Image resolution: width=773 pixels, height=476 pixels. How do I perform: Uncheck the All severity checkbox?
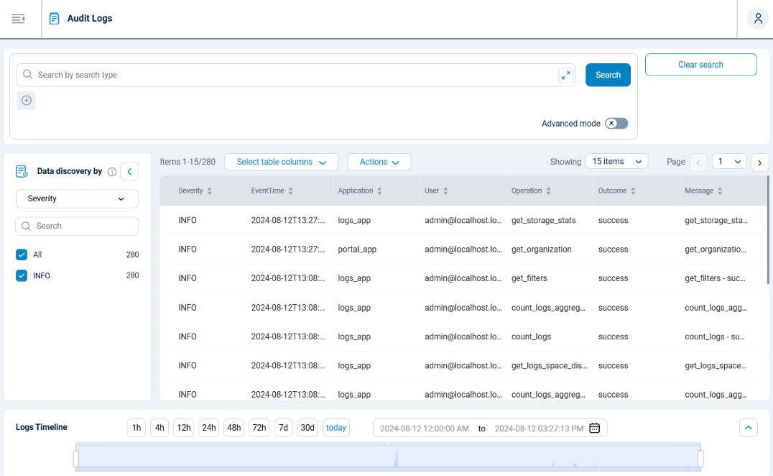(22, 254)
